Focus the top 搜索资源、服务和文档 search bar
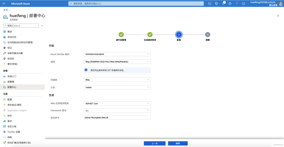Viewport: 284px width, 147px height. tap(136, 4)
